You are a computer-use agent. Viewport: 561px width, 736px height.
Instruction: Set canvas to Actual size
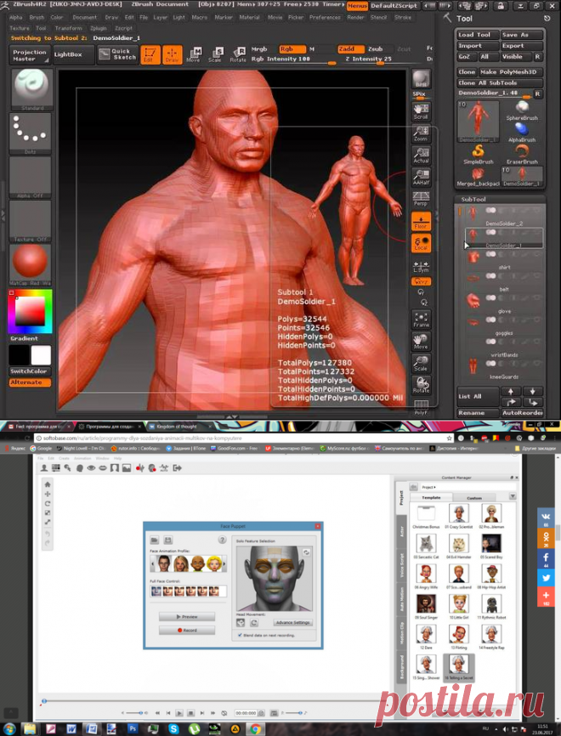pyautogui.click(x=421, y=155)
